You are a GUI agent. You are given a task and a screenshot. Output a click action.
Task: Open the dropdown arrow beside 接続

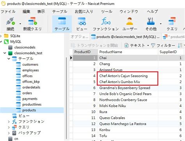pyautogui.click(x=20, y=24)
